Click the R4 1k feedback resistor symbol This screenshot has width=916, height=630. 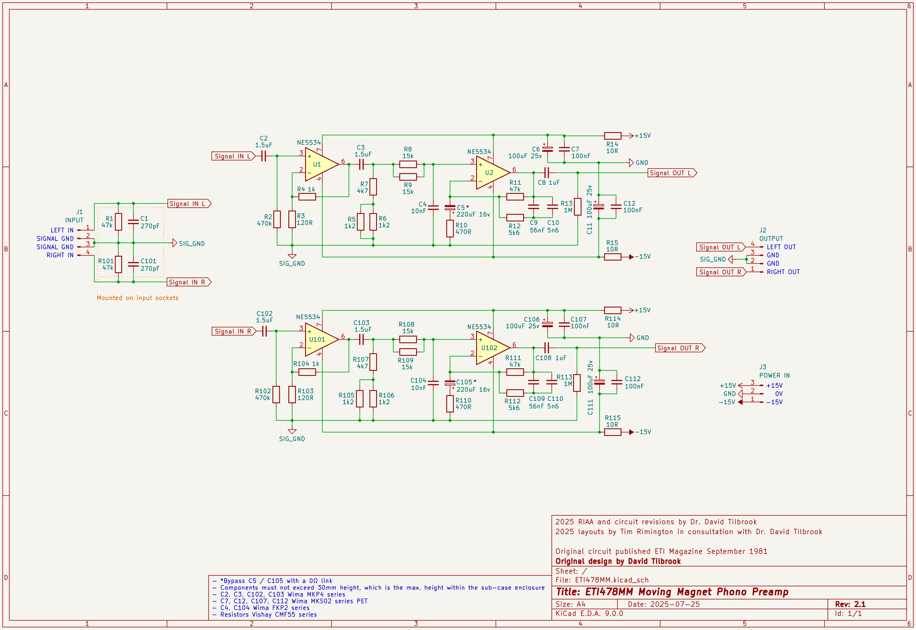tap(307, 197)
